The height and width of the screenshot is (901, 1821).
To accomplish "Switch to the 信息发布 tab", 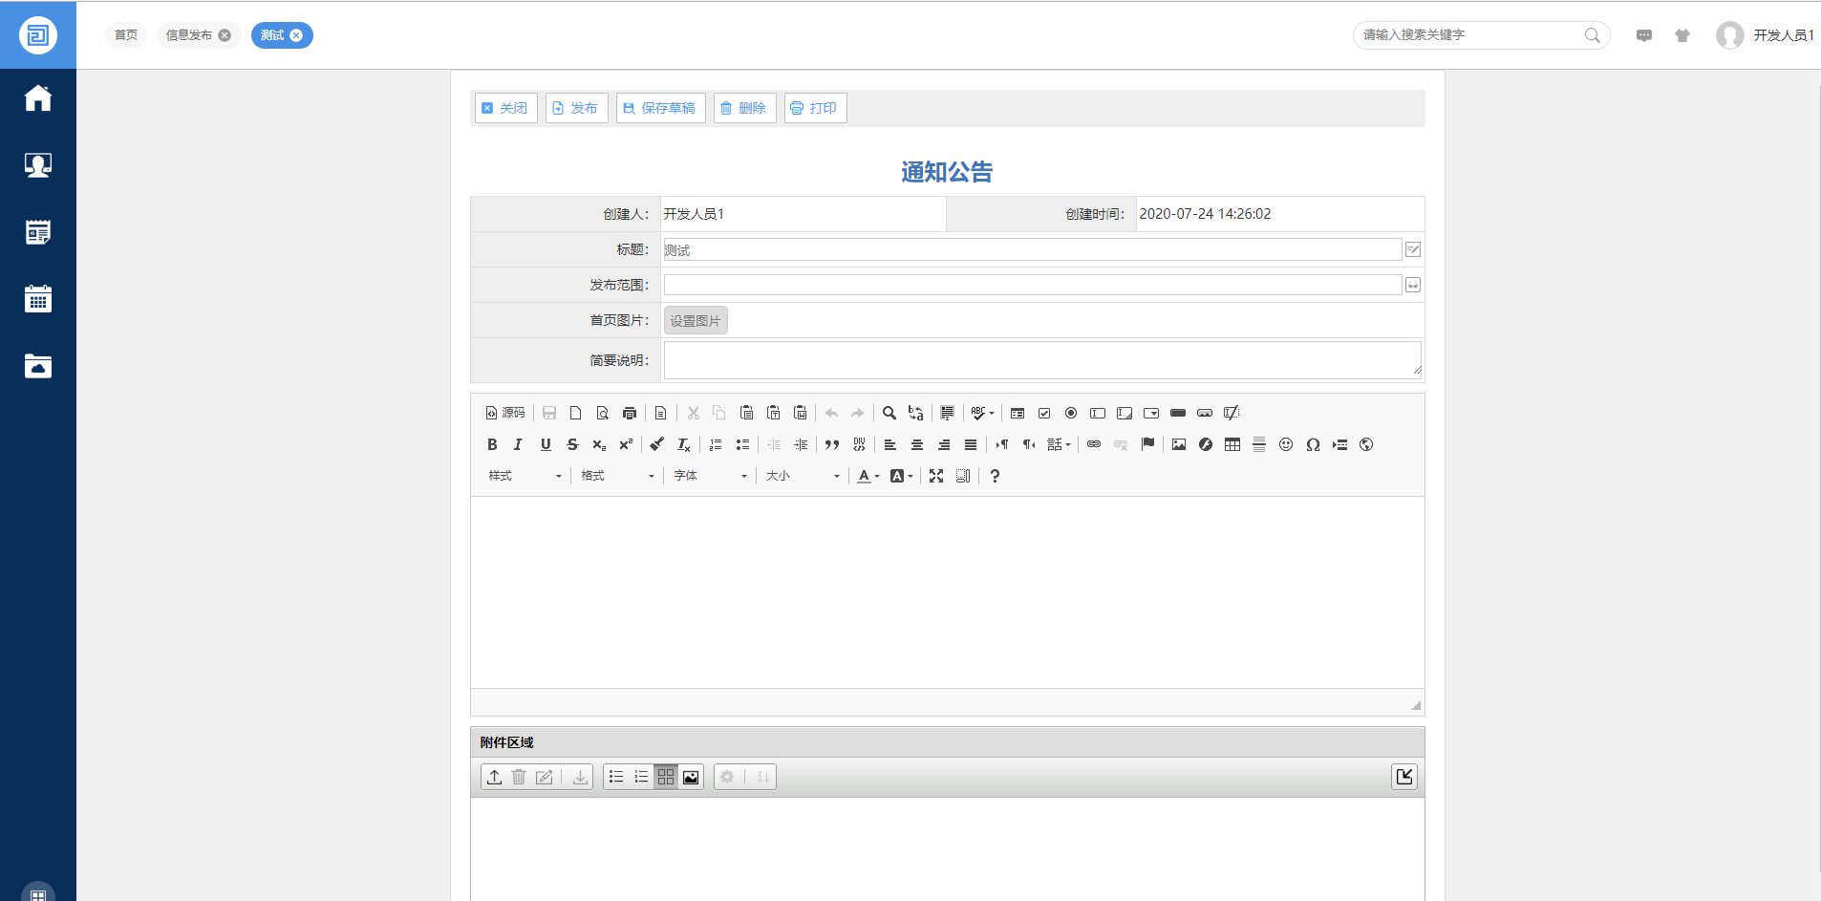I will (189, 35).
